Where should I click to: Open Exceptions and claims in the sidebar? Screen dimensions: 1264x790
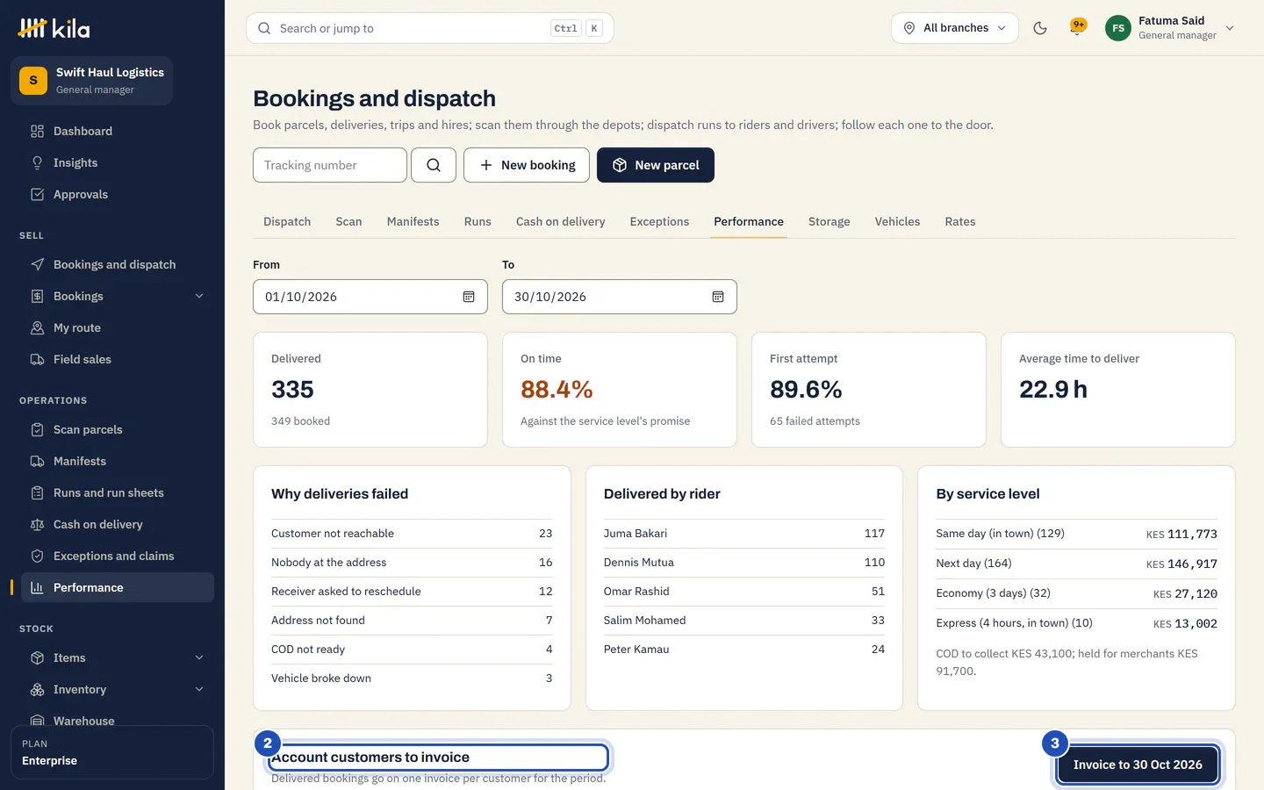pyautogui.click(x=118, y=556)
